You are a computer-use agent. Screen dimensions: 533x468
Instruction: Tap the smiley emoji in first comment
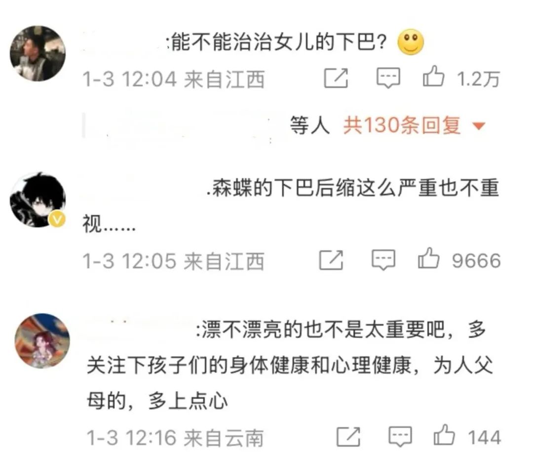411,42
